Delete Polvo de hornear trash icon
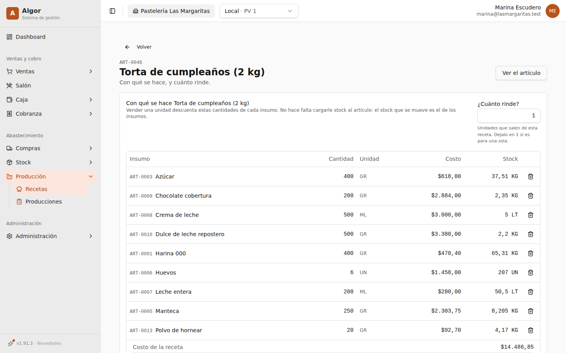Screen dimensions: 566x353 click(530, 330)
